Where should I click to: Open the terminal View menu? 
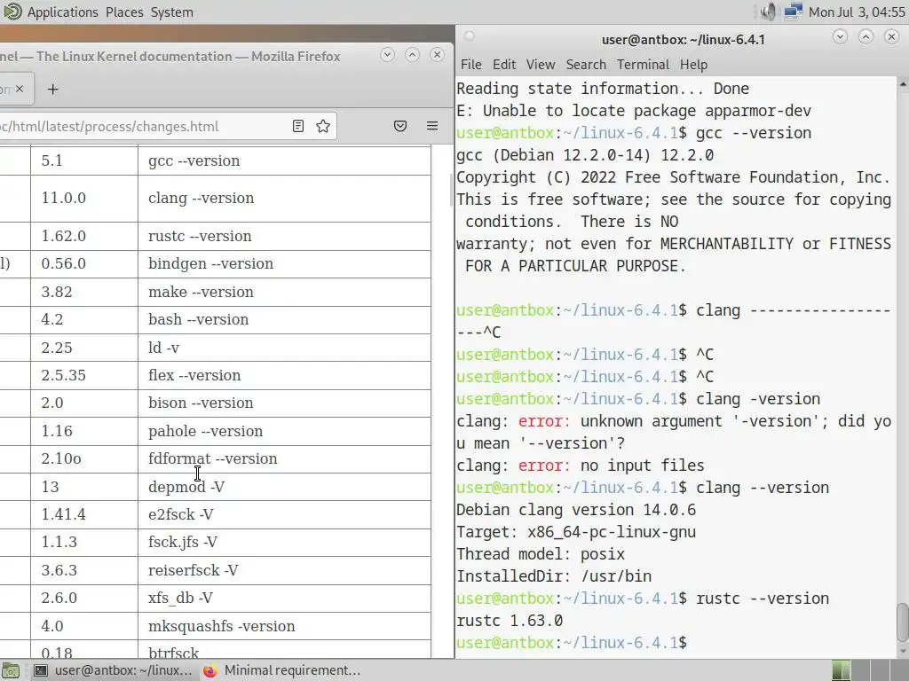541,64
